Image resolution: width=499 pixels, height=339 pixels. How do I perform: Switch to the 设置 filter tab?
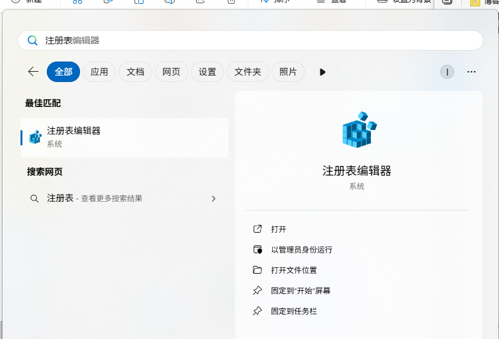208,72
